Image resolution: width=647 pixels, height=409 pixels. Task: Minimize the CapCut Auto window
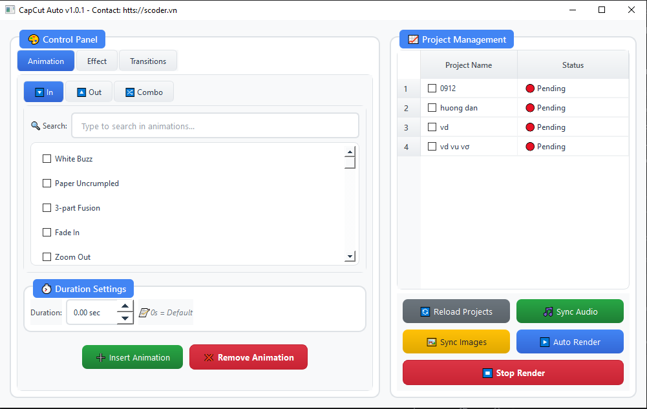coord(572,10)
